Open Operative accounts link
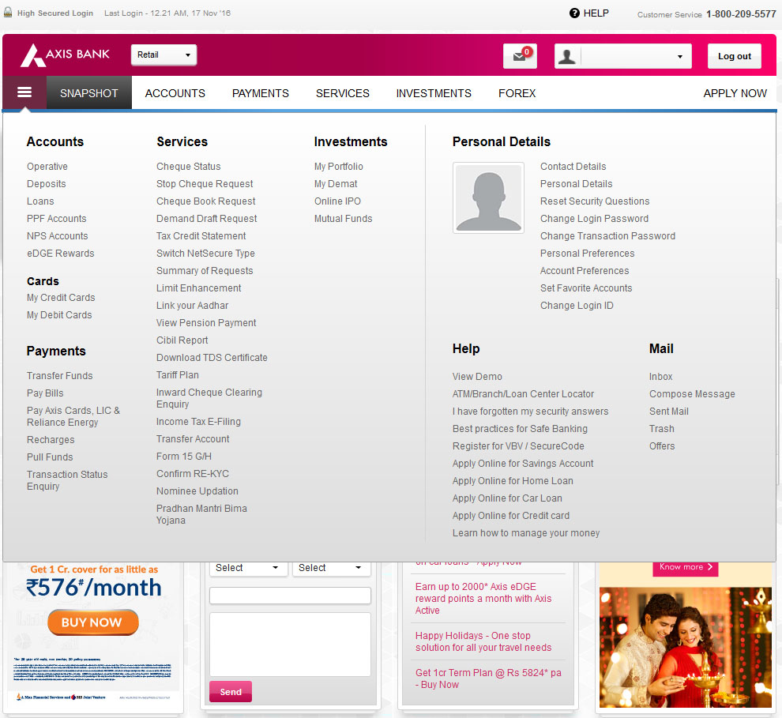Image resolution: width=782 pixels, height=718 pixels. [47, 167]
